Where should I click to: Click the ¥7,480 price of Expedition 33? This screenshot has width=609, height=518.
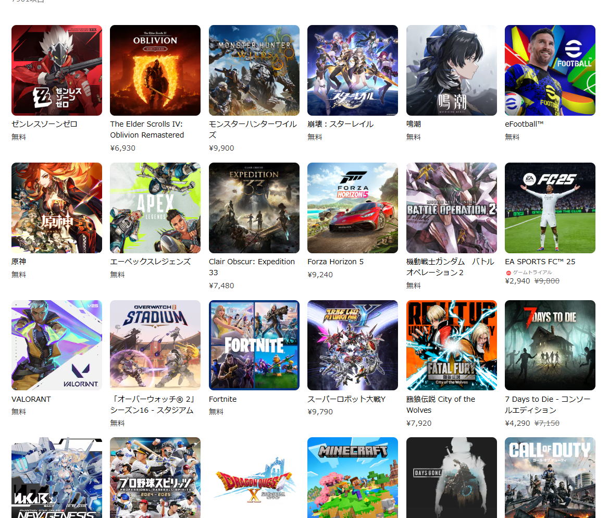pyautogui.click(x=221, y=286)
